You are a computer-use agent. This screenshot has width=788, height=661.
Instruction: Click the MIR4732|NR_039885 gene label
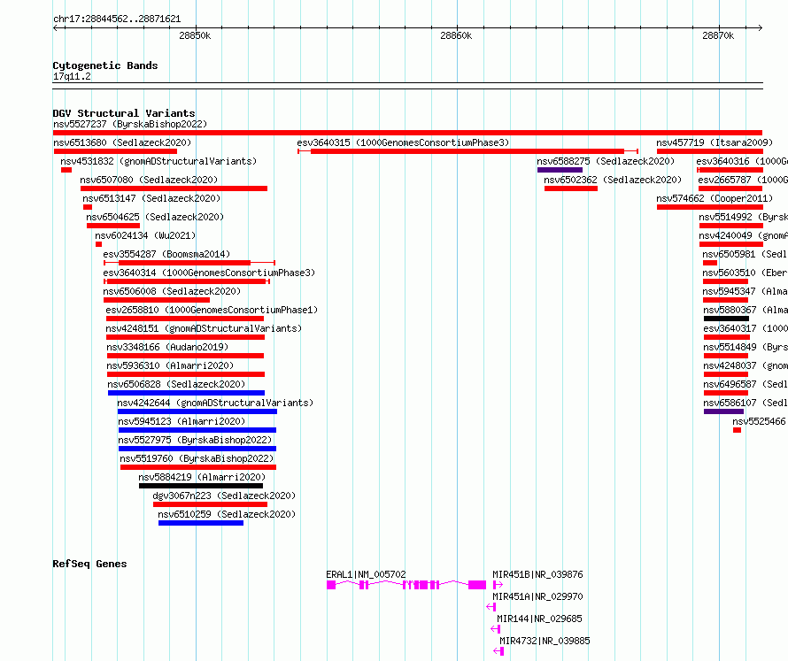pos(545,641)
